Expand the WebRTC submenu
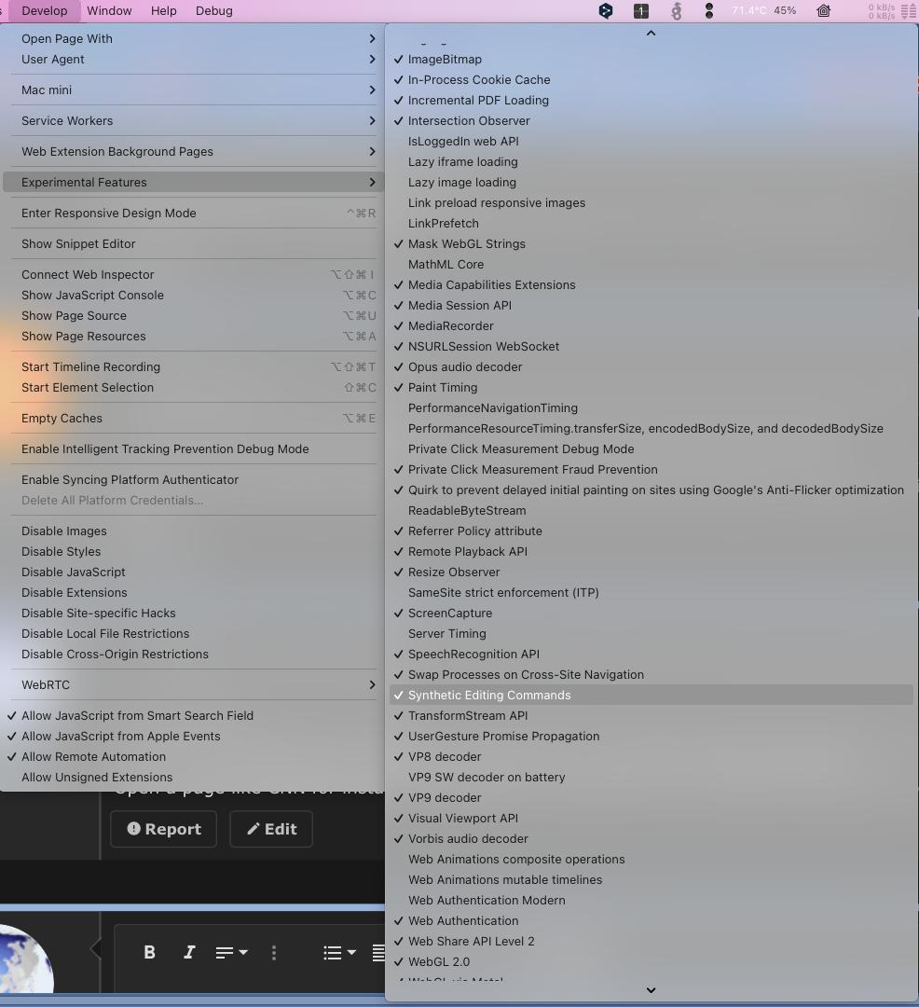Screen dimensions: 919x1007 click(x=193, y=684)
